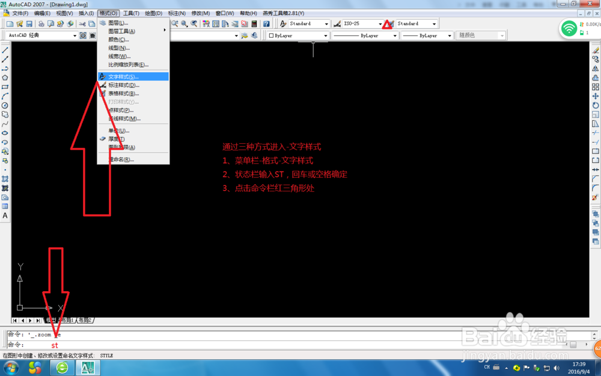Open the table style Standard dropdown

click(416, 24)
